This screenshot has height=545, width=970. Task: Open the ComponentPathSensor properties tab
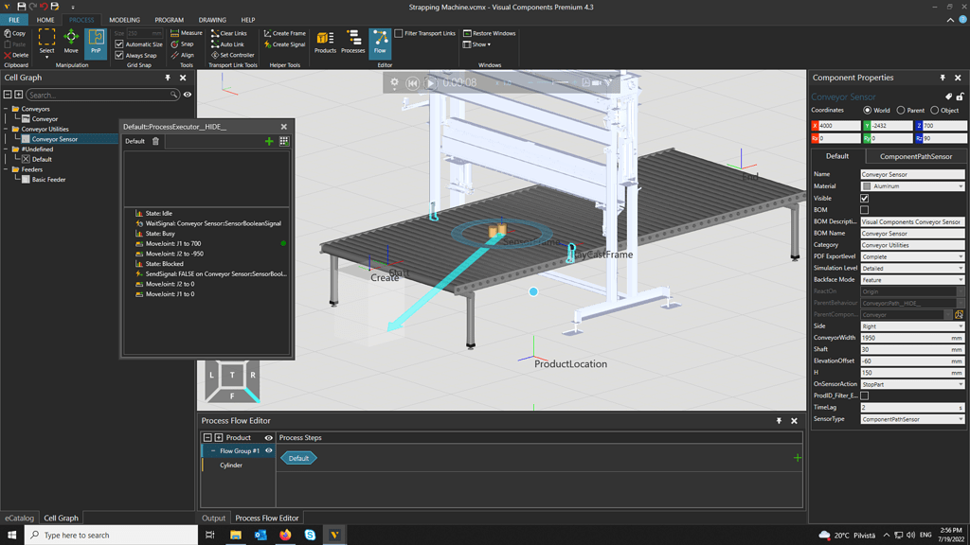click(x=915, y=156)
